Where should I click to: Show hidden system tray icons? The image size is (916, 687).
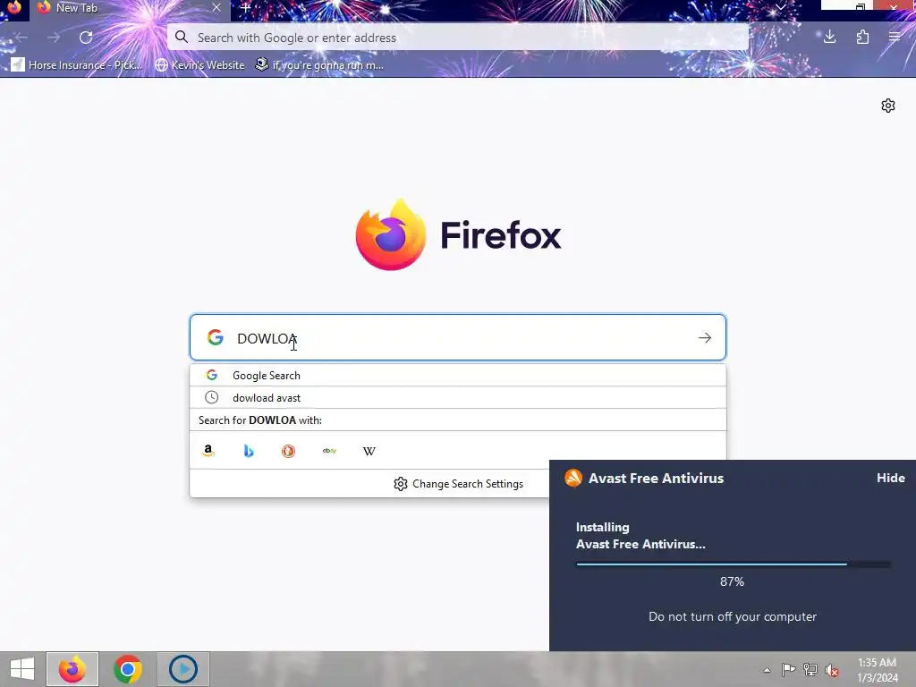(x=767, y=670)
